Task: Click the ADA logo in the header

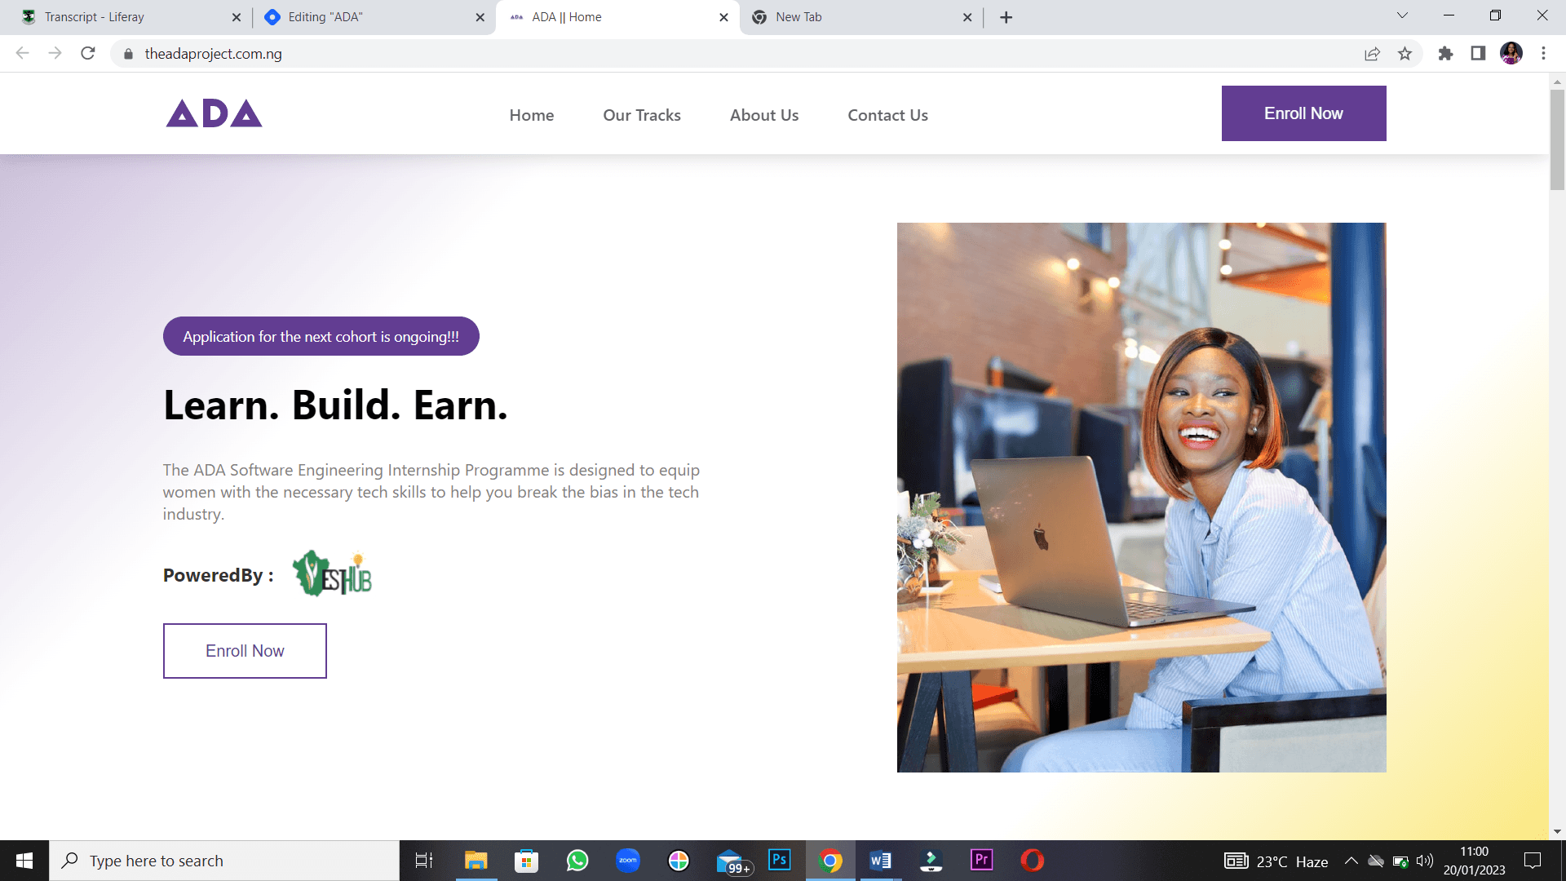Action: [215, 113]
